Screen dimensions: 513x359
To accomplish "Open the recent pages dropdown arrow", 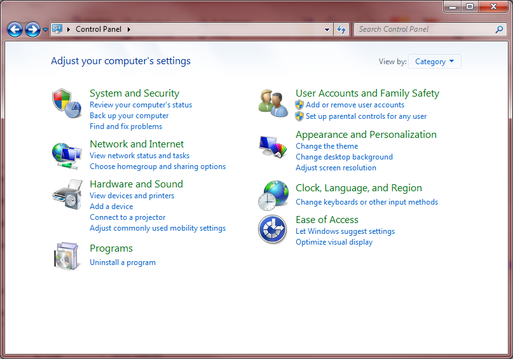I will click(46, 30).
